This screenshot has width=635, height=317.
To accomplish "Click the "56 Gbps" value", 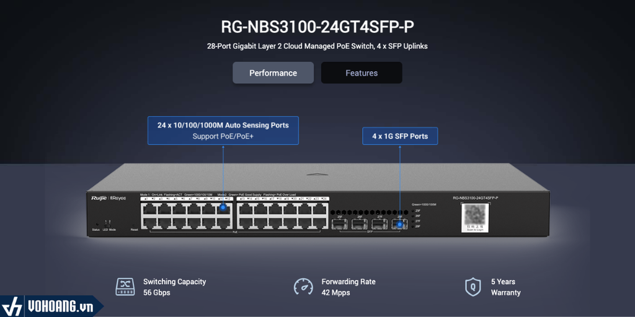I will tap(157, 292).
